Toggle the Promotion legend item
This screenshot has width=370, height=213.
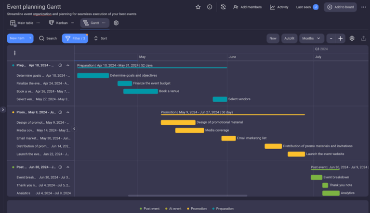[197, 209]
